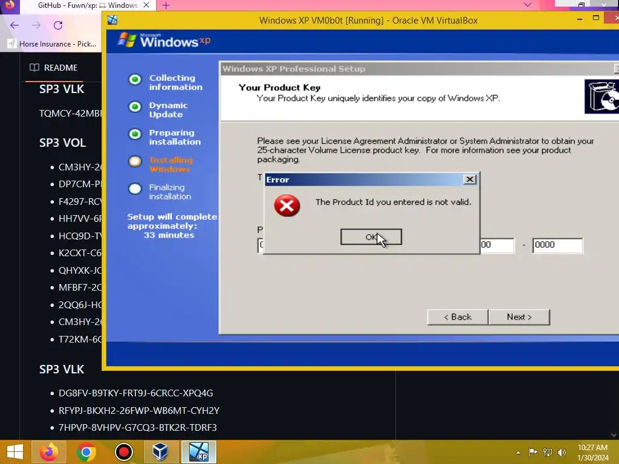Viewport: 619px width, 464px height.
Task: Click the red error X icon
Action: (287, 205)
